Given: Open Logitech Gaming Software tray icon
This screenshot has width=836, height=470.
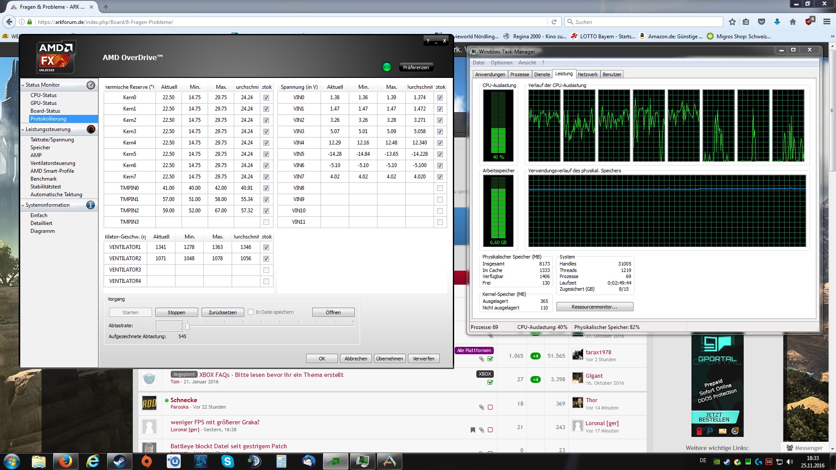Looking at the screenshot, I should click(758, 462).
